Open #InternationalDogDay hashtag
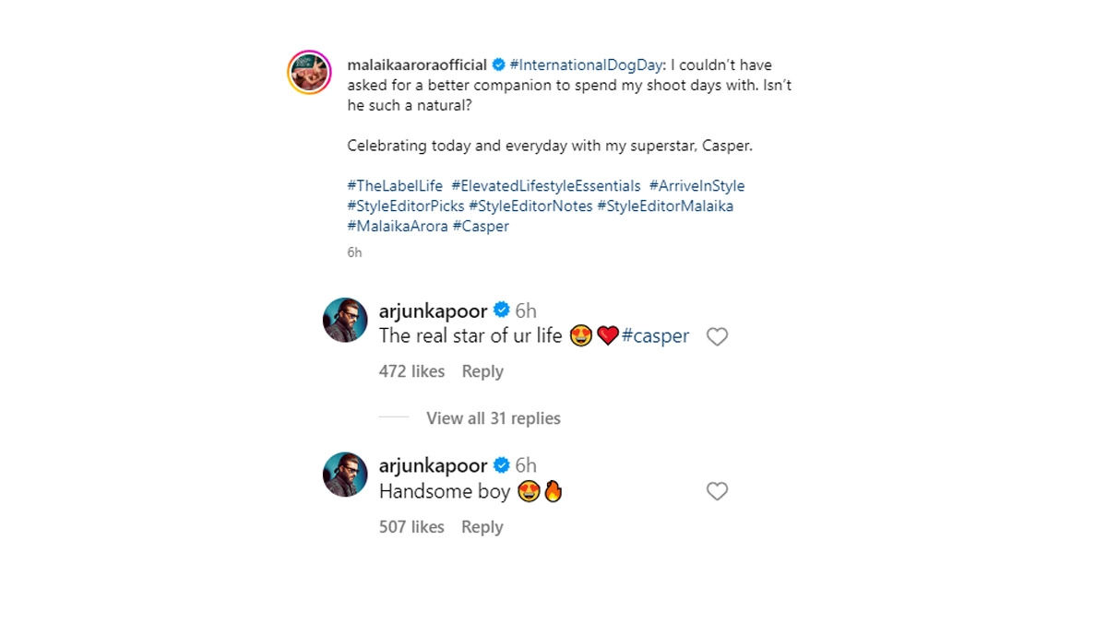 (586, 65)
